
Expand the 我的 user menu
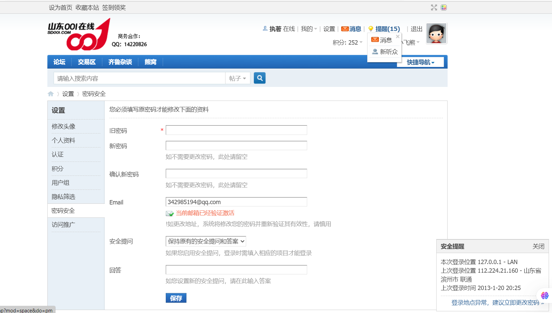click(x=309, y=29)
